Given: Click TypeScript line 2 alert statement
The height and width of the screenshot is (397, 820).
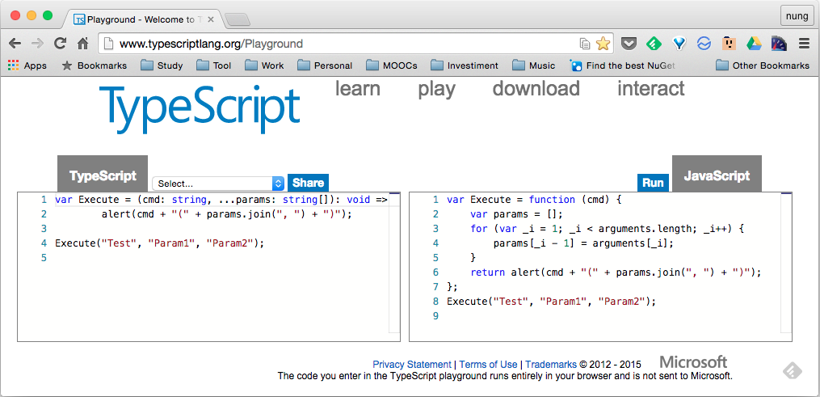Looking at the screenshot, I should click(x=227, y=214).
